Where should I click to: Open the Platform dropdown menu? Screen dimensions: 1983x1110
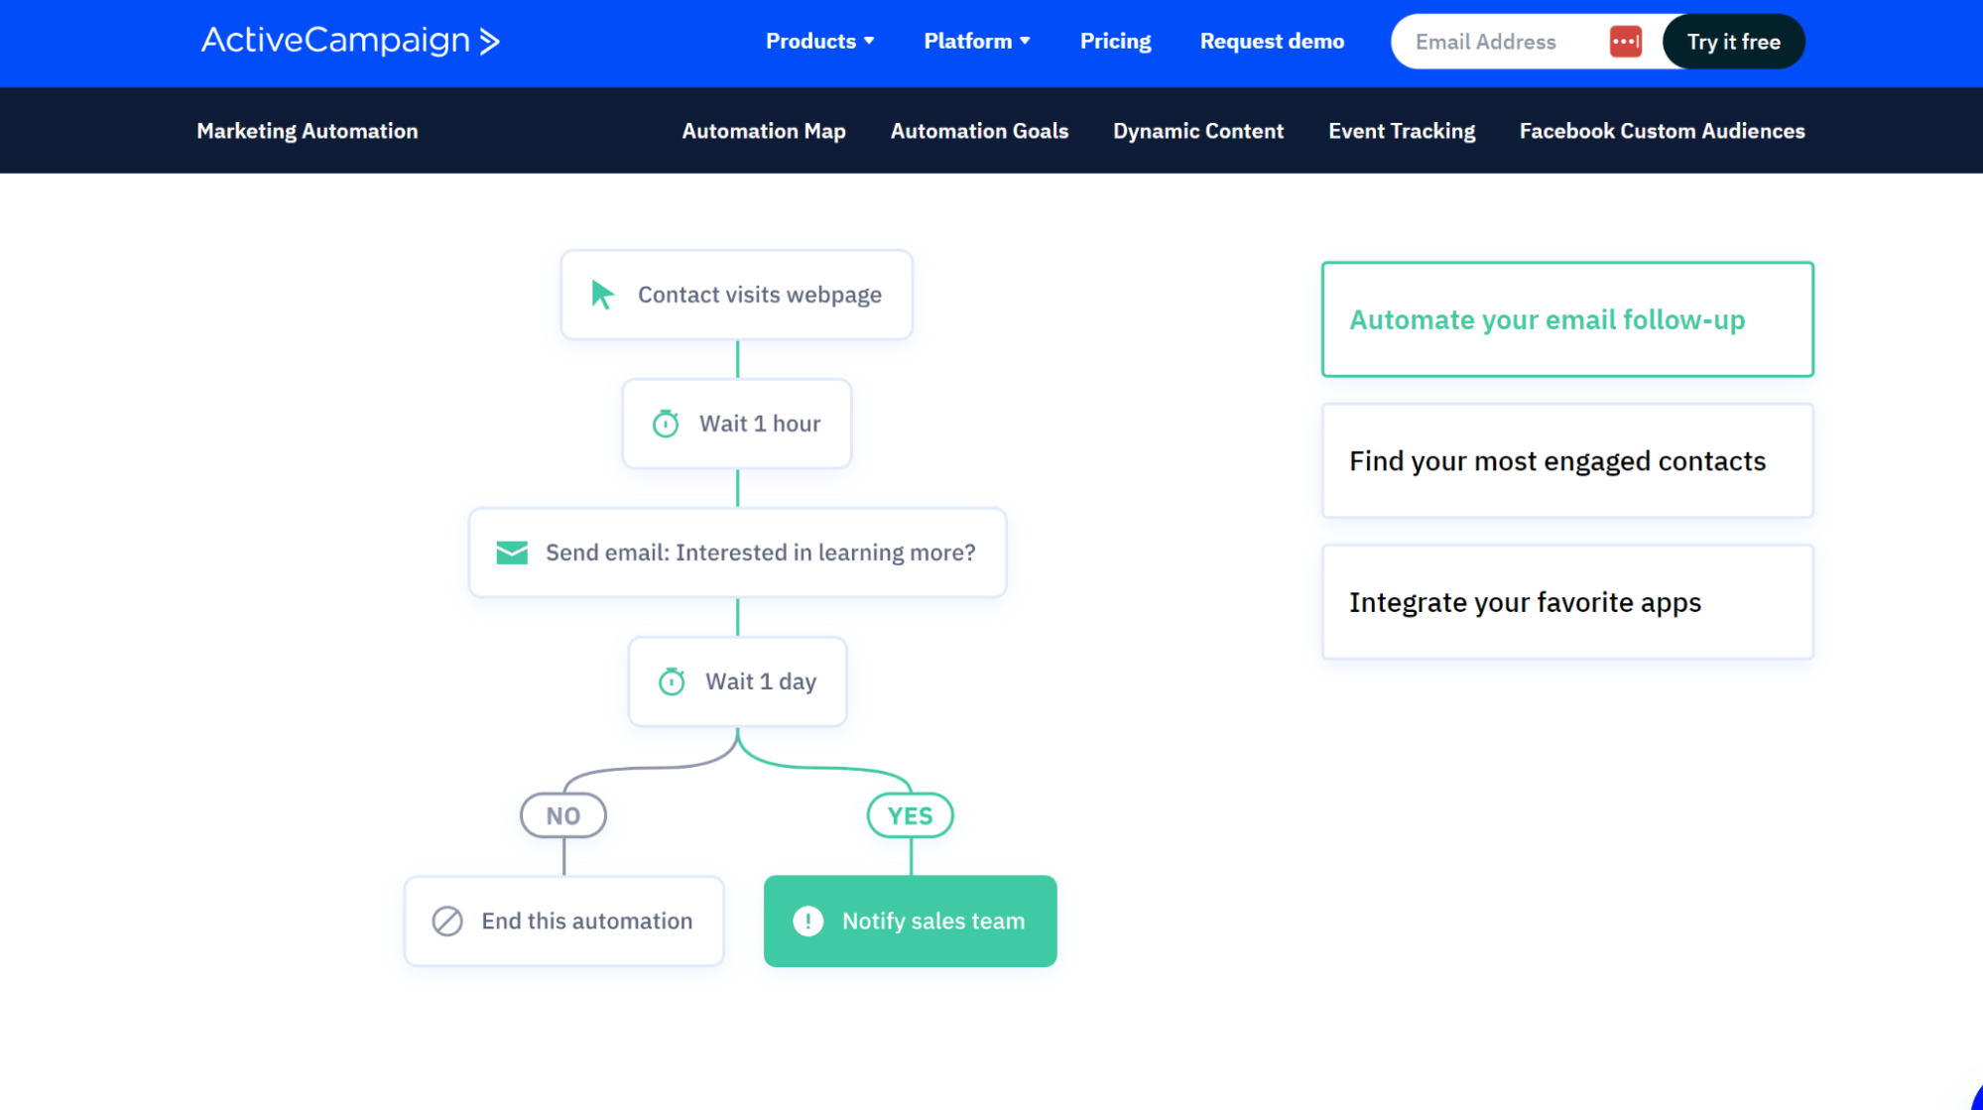(x=976, y=42)
